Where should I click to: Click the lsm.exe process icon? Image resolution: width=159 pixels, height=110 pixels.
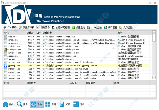pyautogui.click(x=6, y=59)
